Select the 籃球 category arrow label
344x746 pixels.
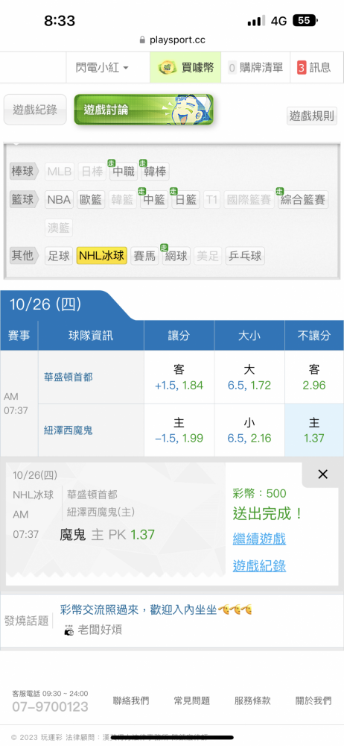tap(23, 200)
